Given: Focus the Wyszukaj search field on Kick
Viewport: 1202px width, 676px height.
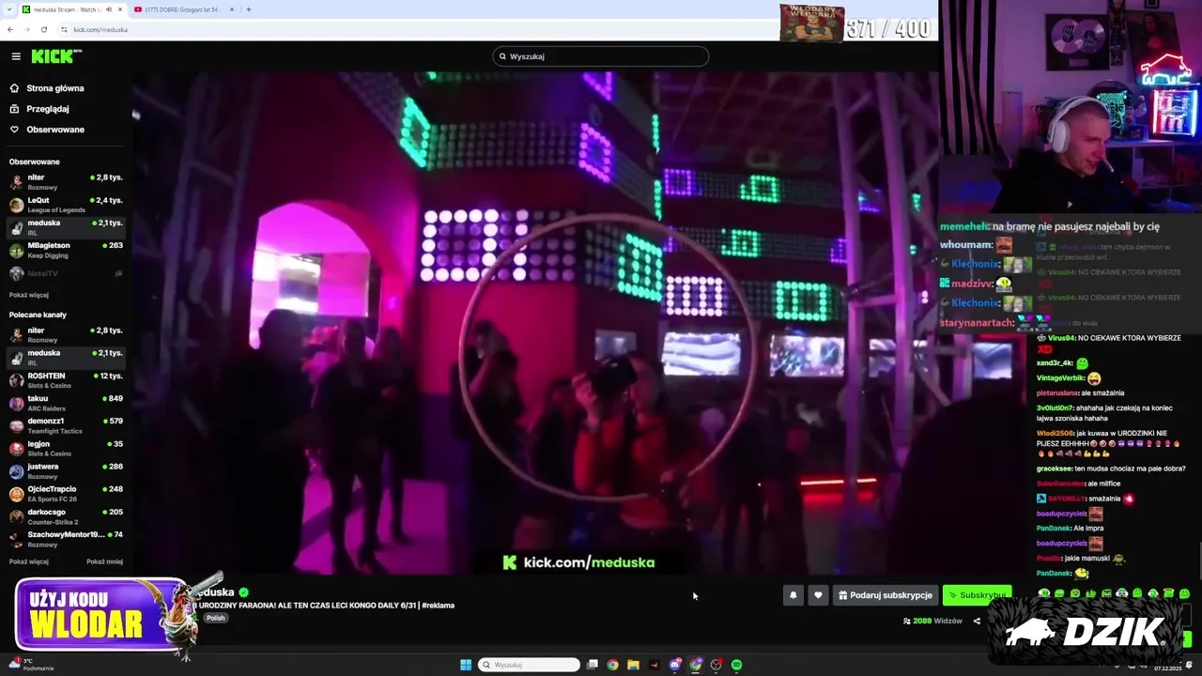Looking at the screenshot, I should point(601,56).
